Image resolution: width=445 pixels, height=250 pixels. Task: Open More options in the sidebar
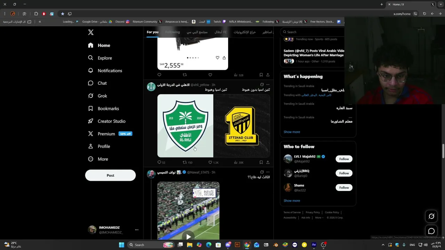click(x=98, y=159)
